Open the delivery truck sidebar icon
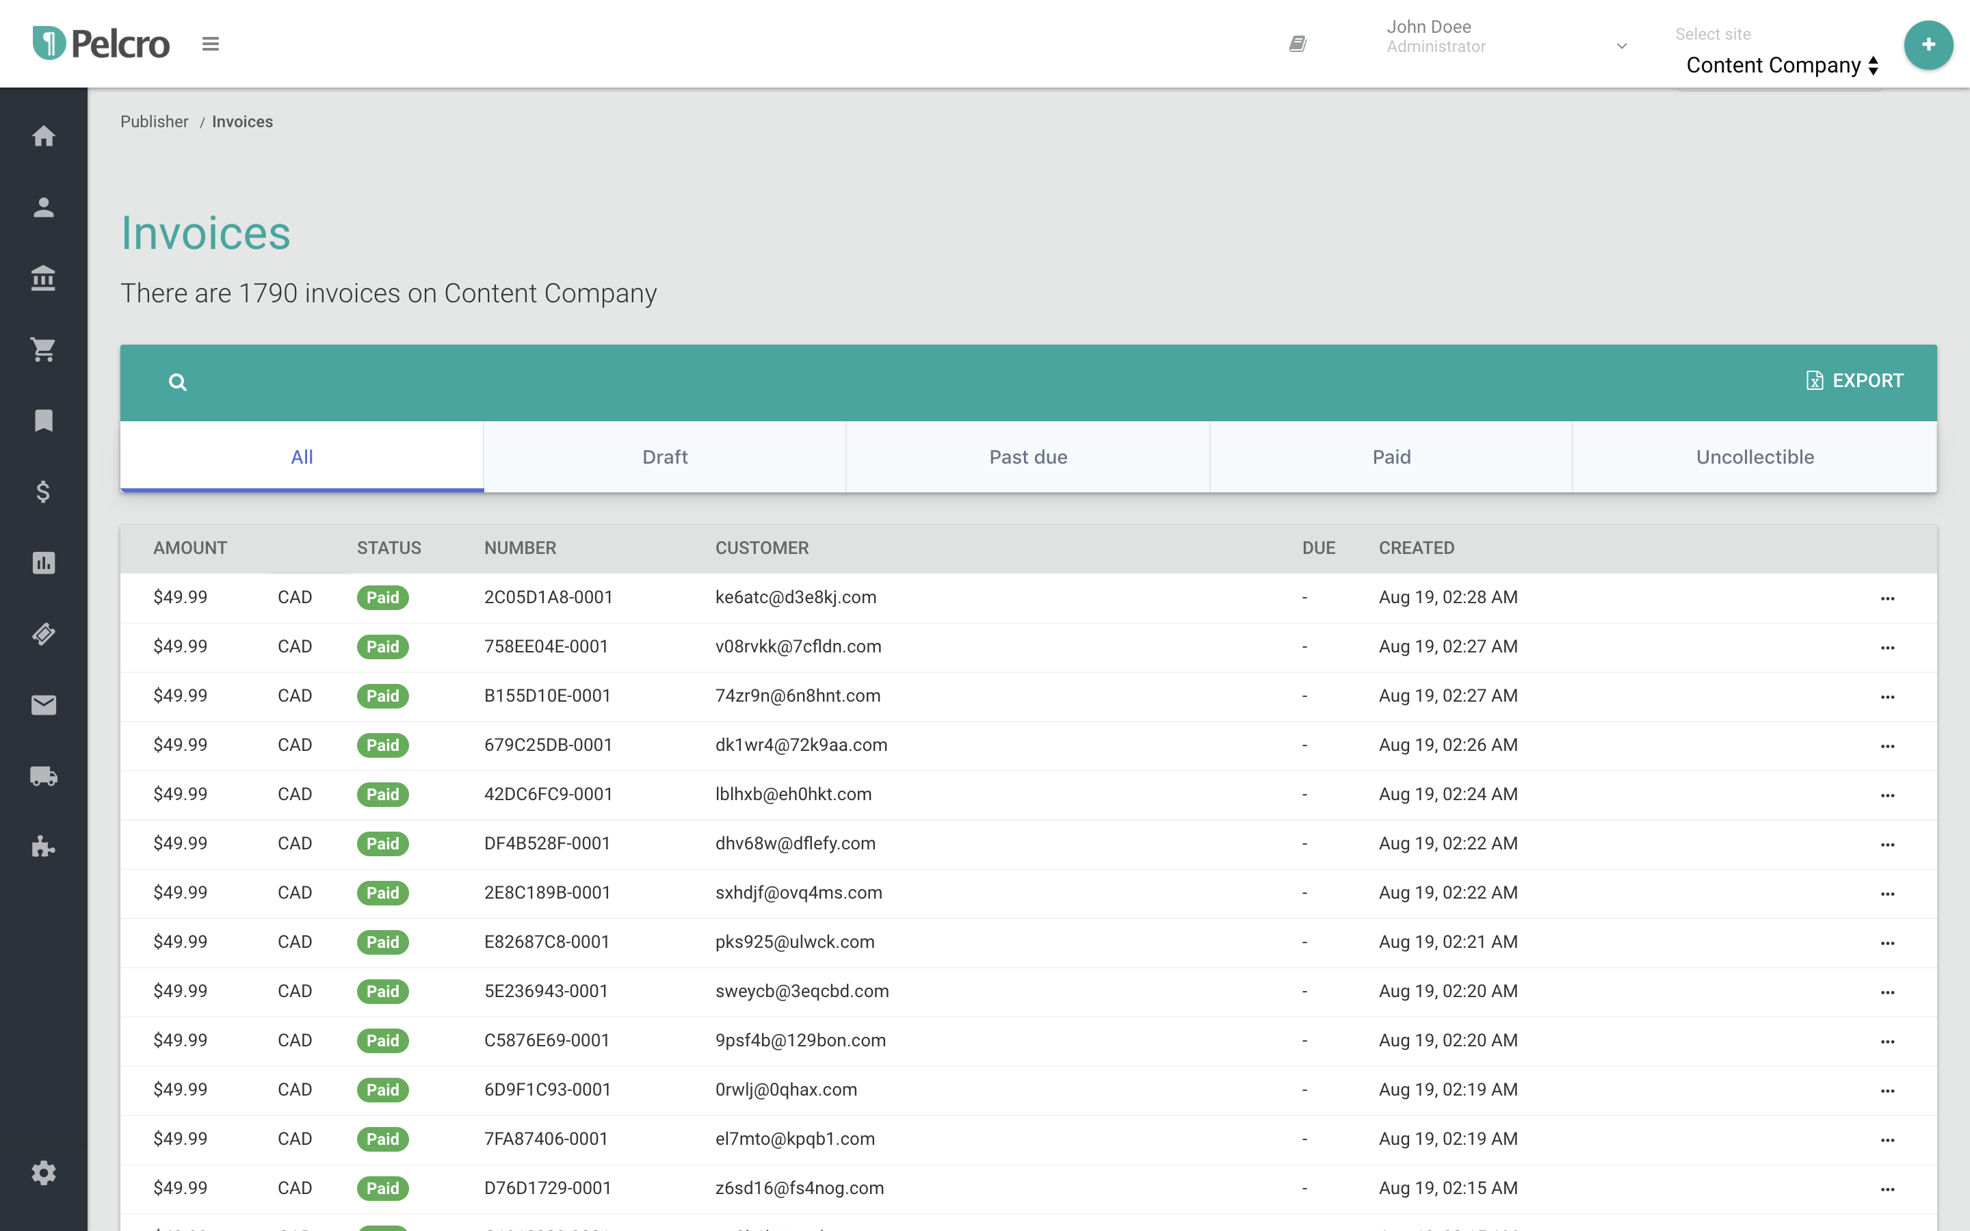Viewport: 1970px width, 1231px height. click(44, 776)
